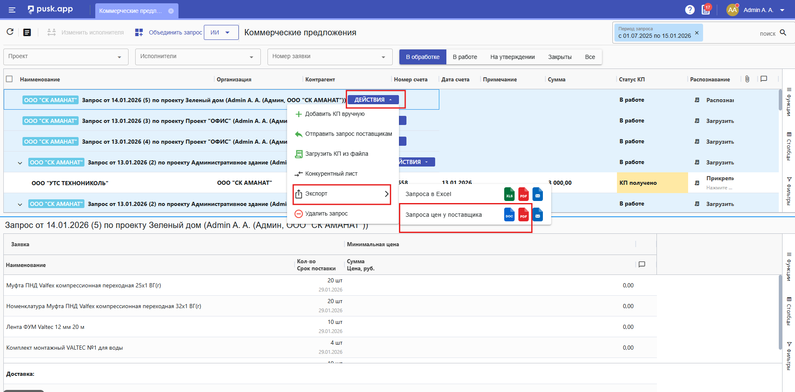This screenshot has height=392, width=795.
Task: Export Запроса в Excel as XLS file
Action: coord(509,194)
